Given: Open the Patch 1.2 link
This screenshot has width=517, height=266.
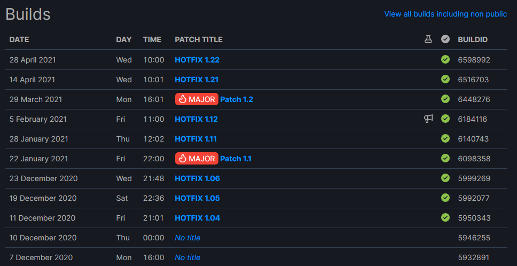Looking at the screenshot, I should [x=237, y=99].
